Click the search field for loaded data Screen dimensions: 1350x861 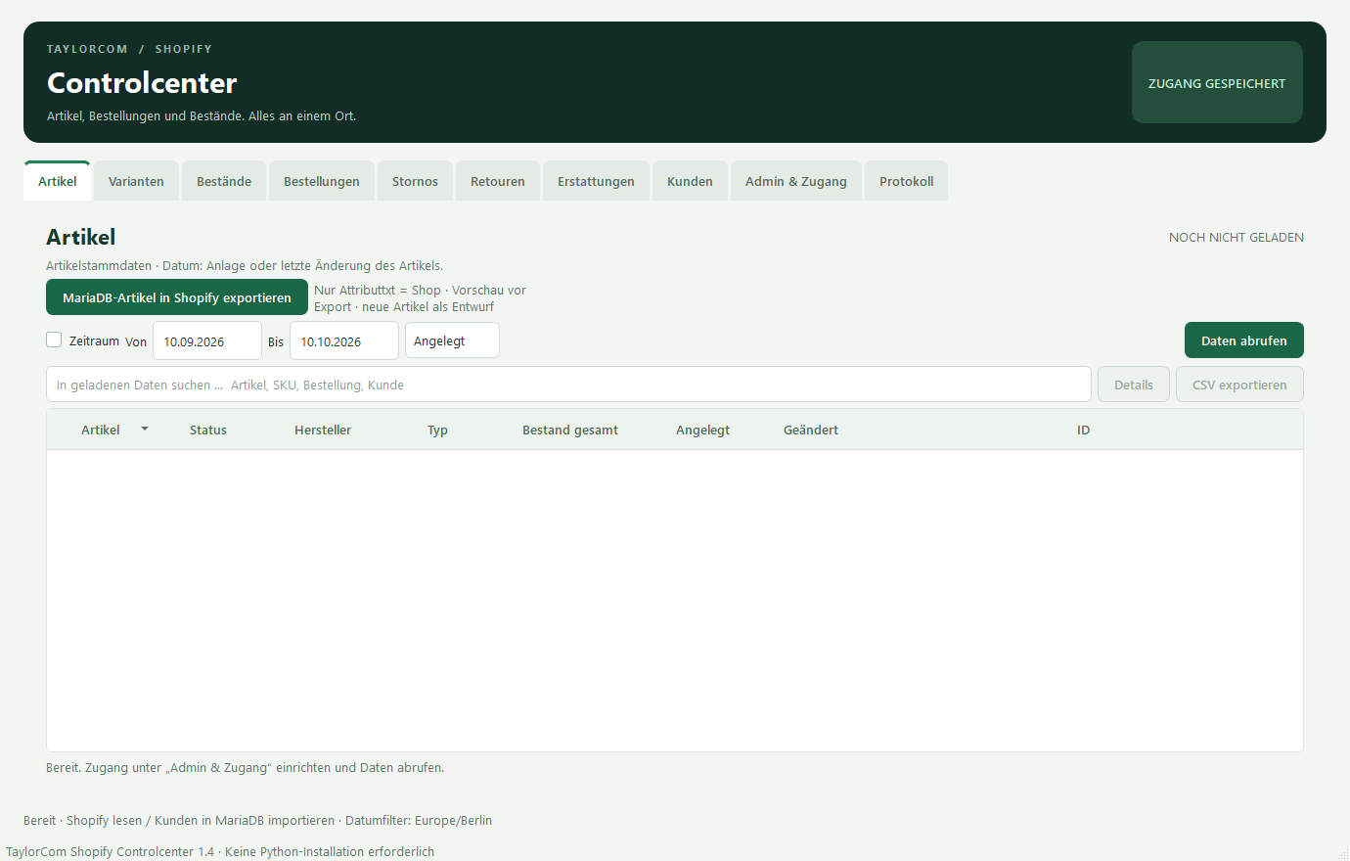click(x=568, y=385)
